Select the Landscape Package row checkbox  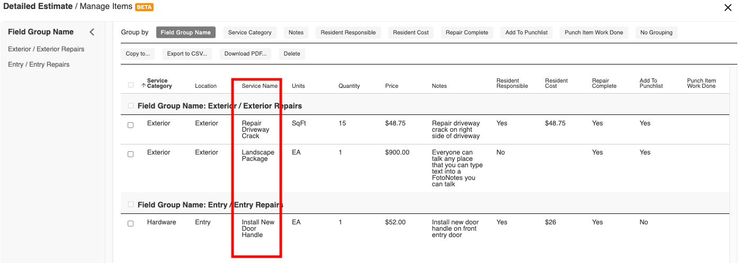(131, 155)
